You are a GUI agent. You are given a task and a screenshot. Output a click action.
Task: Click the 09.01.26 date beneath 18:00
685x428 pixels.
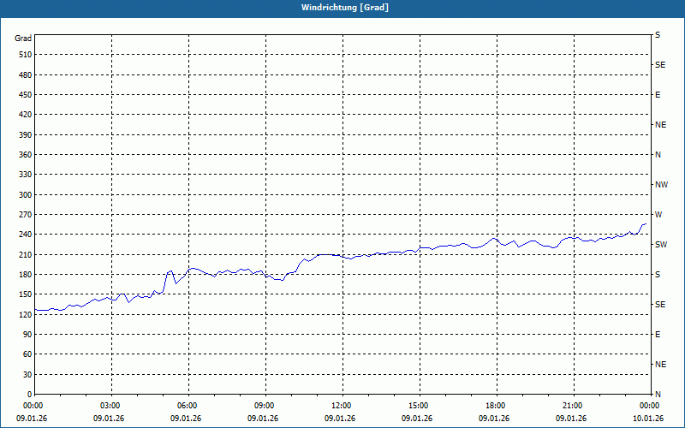494,419
